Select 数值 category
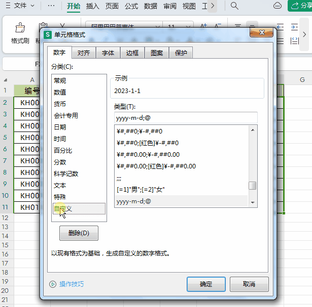The width and height of the screenshot is (312, 307). tap(79, 93)
